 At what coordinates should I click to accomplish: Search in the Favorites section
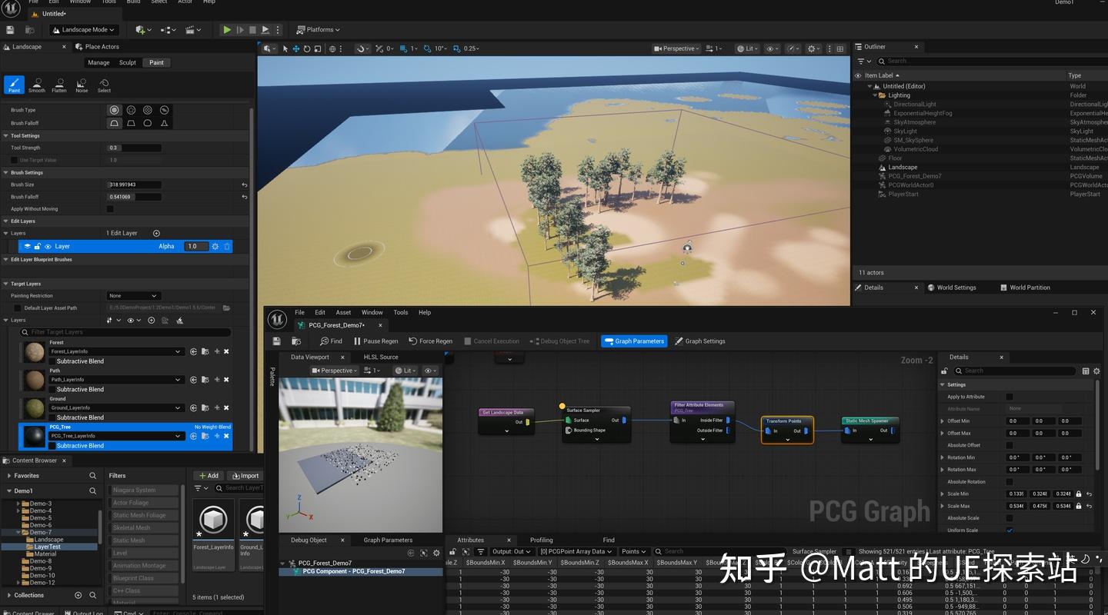pos(93,476)
